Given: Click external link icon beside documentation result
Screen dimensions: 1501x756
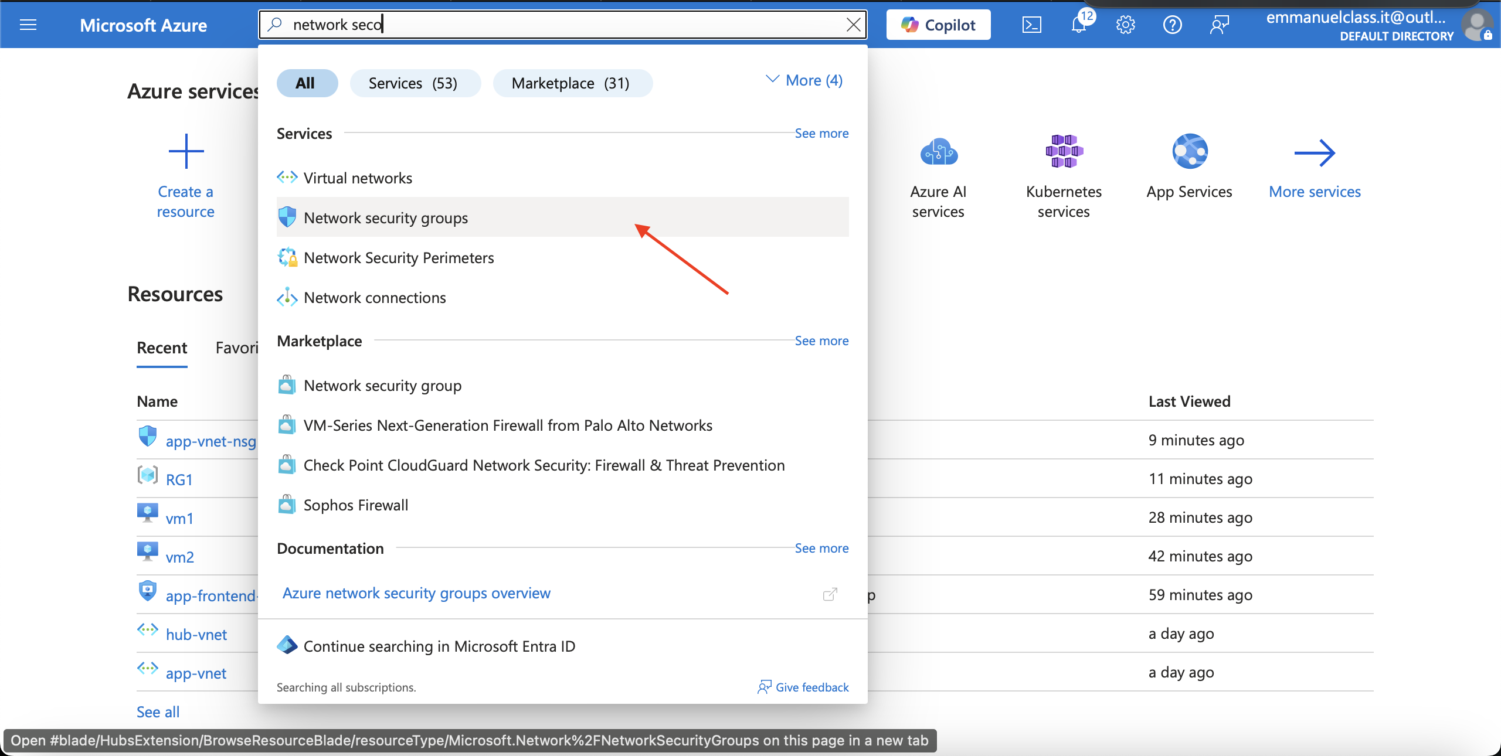Looking at the screenshot, I should click(x=830, y=594).
